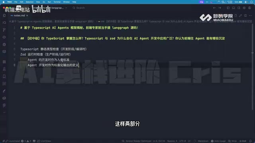Open the account profile icon

click(x=249, y=8)
